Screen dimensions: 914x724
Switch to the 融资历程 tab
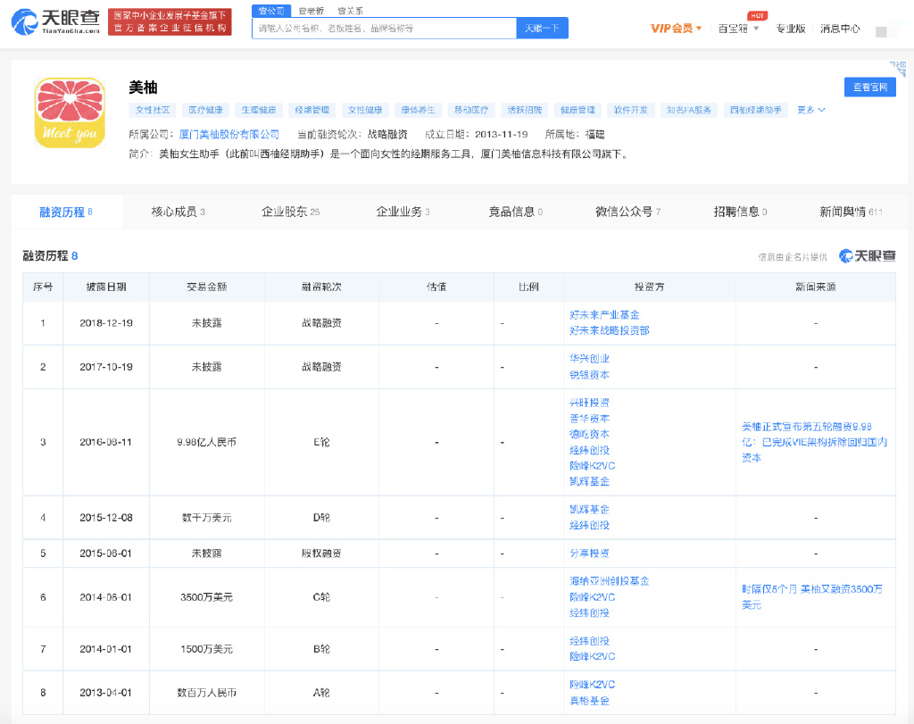[66, 212]
